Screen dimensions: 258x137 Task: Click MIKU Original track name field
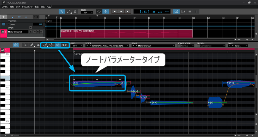point(18,32)
